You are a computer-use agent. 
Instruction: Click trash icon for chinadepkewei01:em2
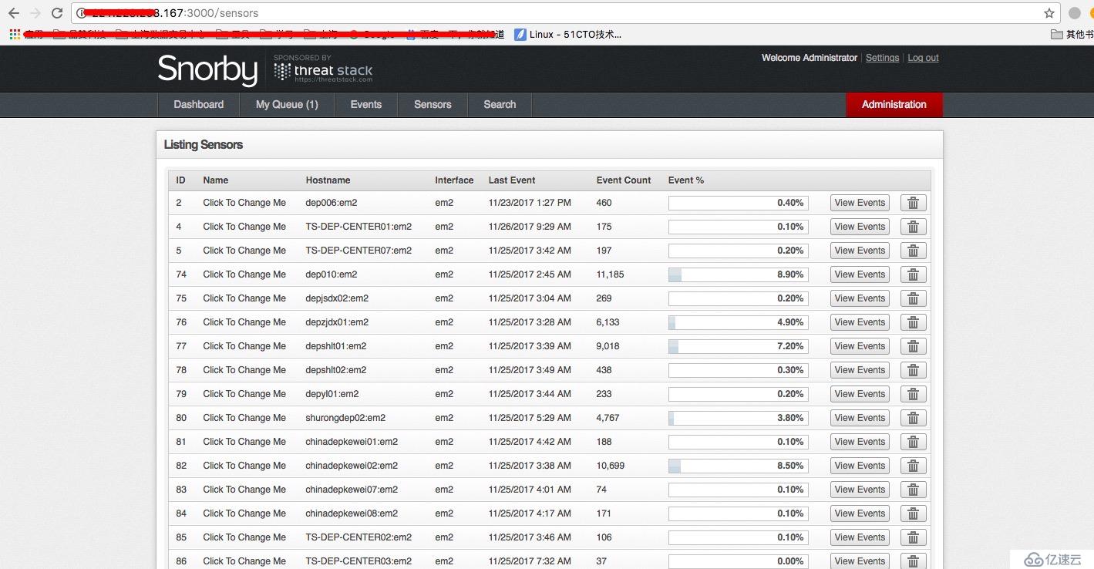[x=913, y=442]
